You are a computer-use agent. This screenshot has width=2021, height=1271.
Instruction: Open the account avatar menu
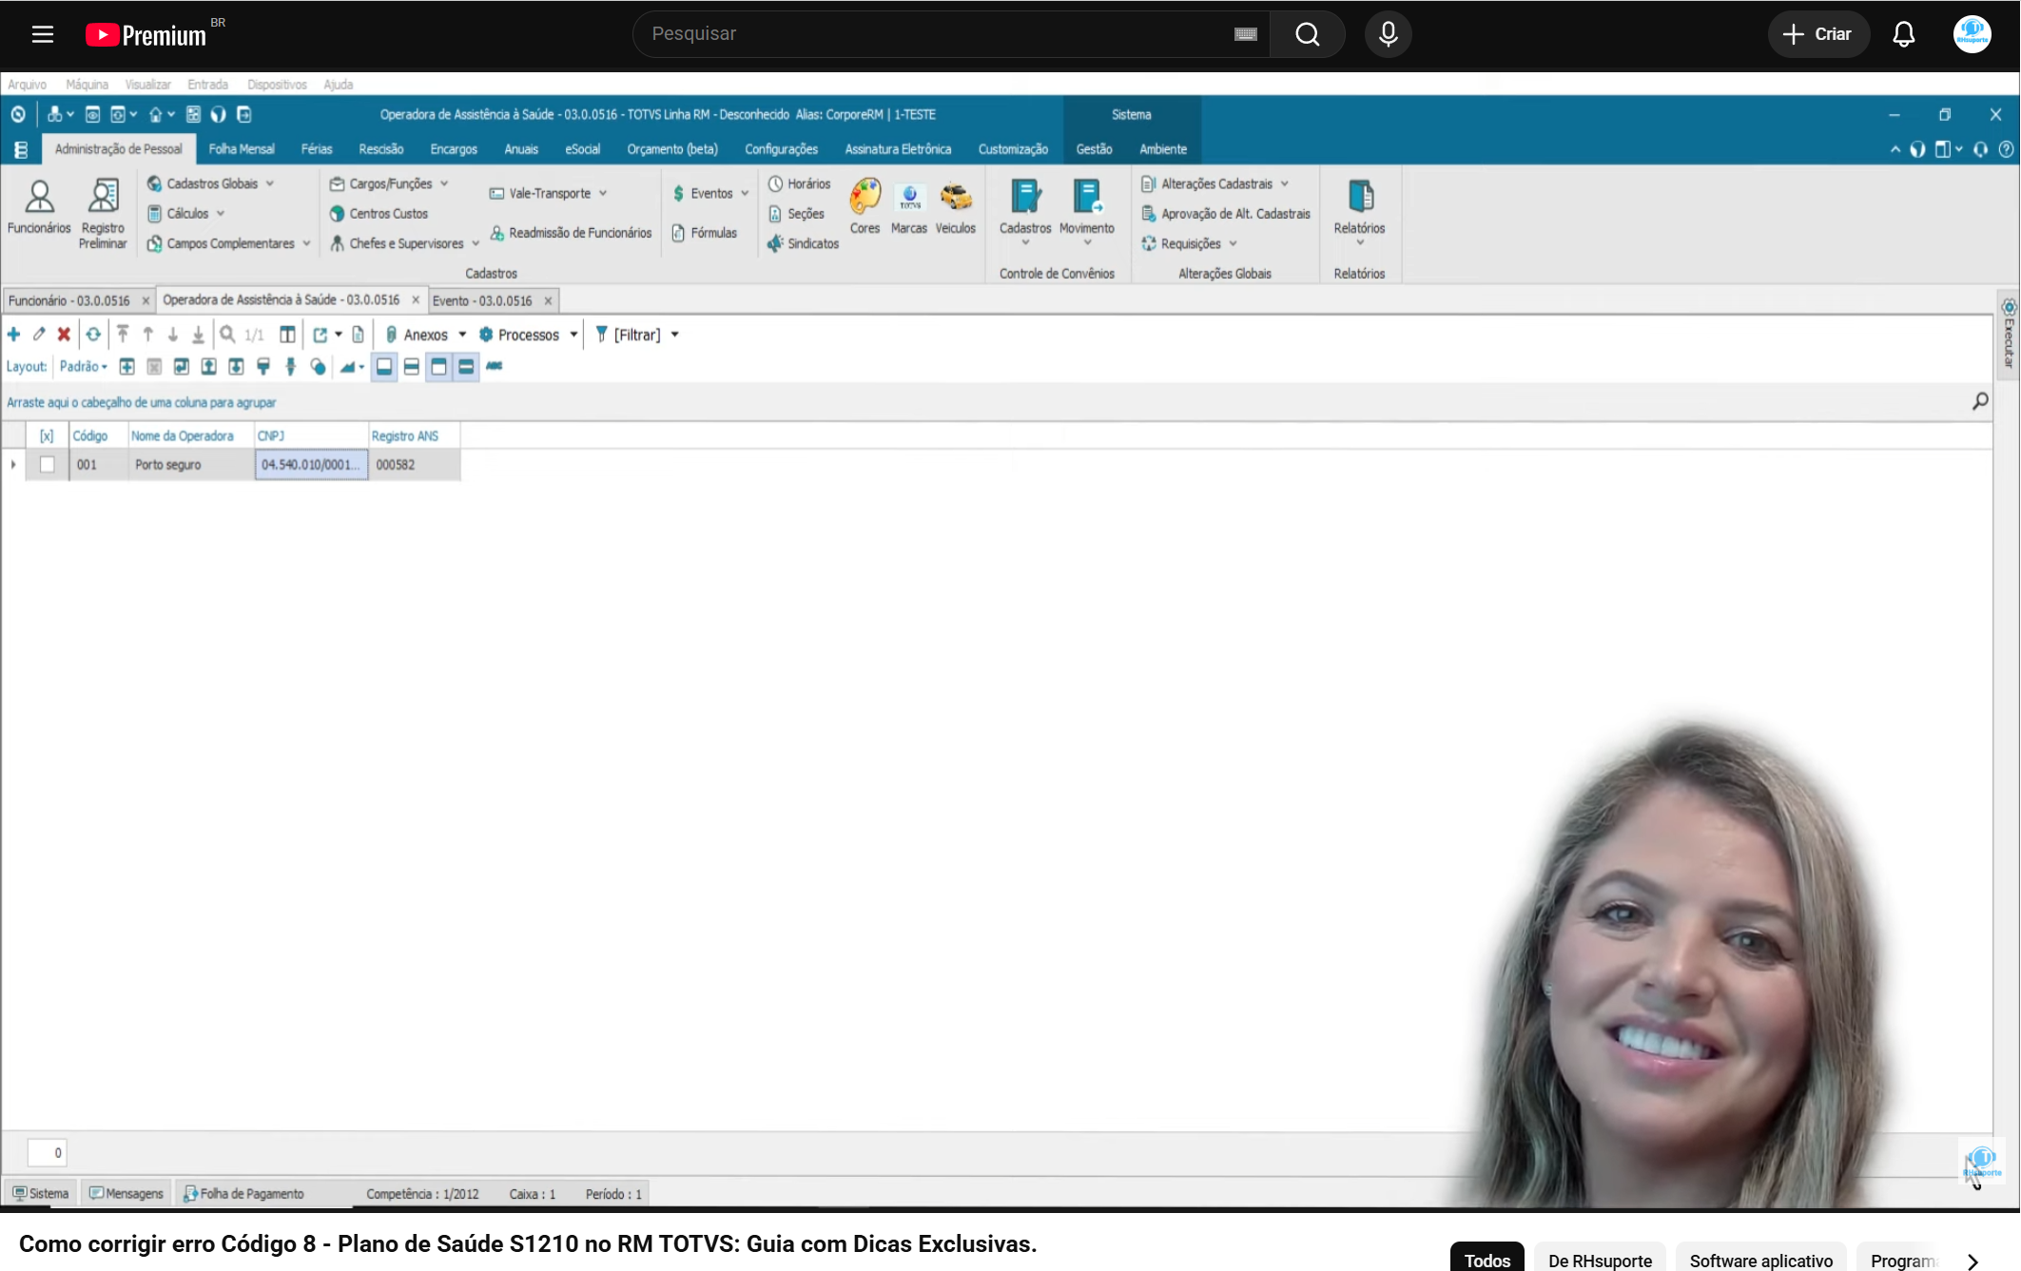click(1972, 34)
